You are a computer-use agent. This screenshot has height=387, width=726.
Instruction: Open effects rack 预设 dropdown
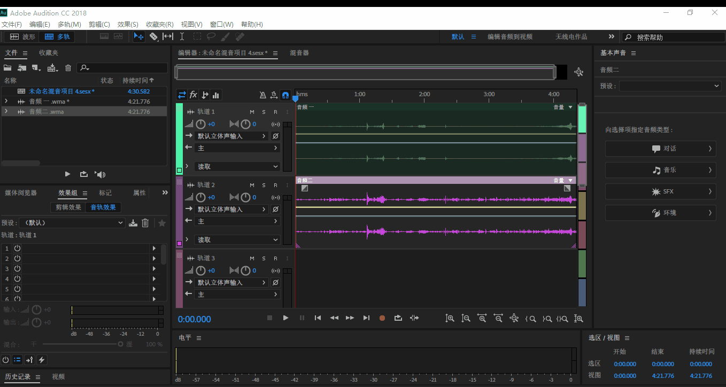coord(71,223)
